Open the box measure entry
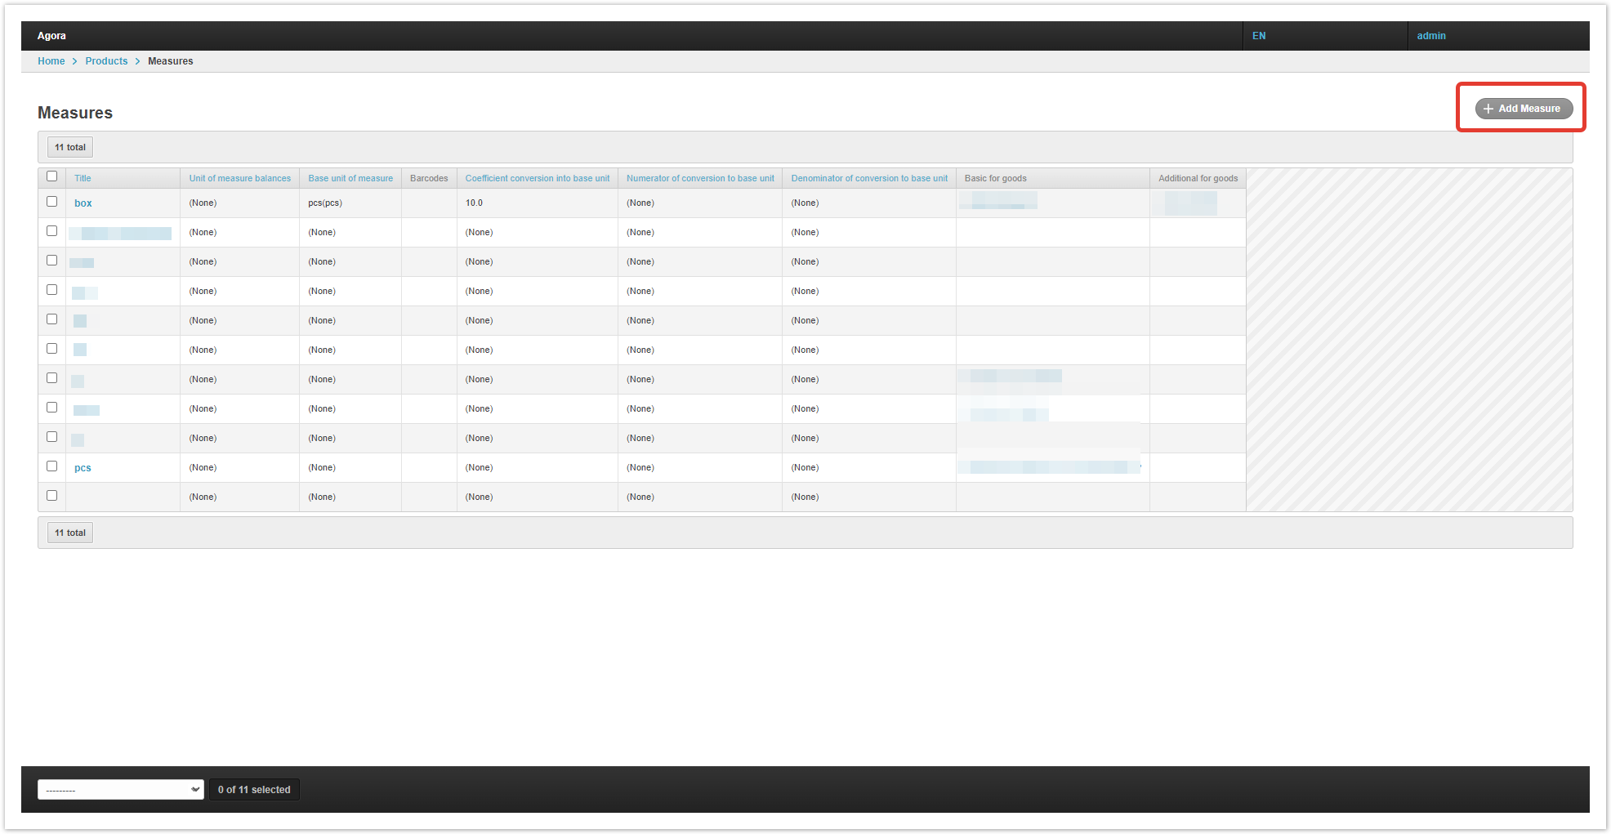This screenshot has height=834, width=1611. click(x=83, y=203)
